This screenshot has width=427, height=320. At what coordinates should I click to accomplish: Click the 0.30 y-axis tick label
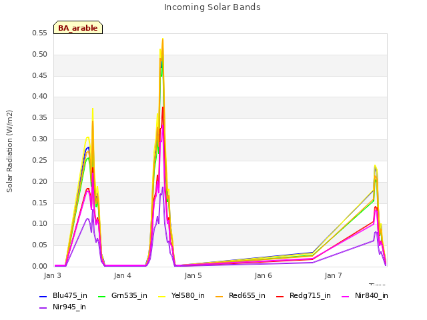(40, 139)
